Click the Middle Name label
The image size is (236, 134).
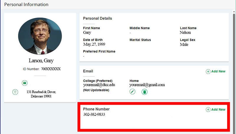[x=140, y=28]
